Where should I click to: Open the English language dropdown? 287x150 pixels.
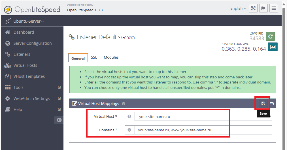pos(238,8)
